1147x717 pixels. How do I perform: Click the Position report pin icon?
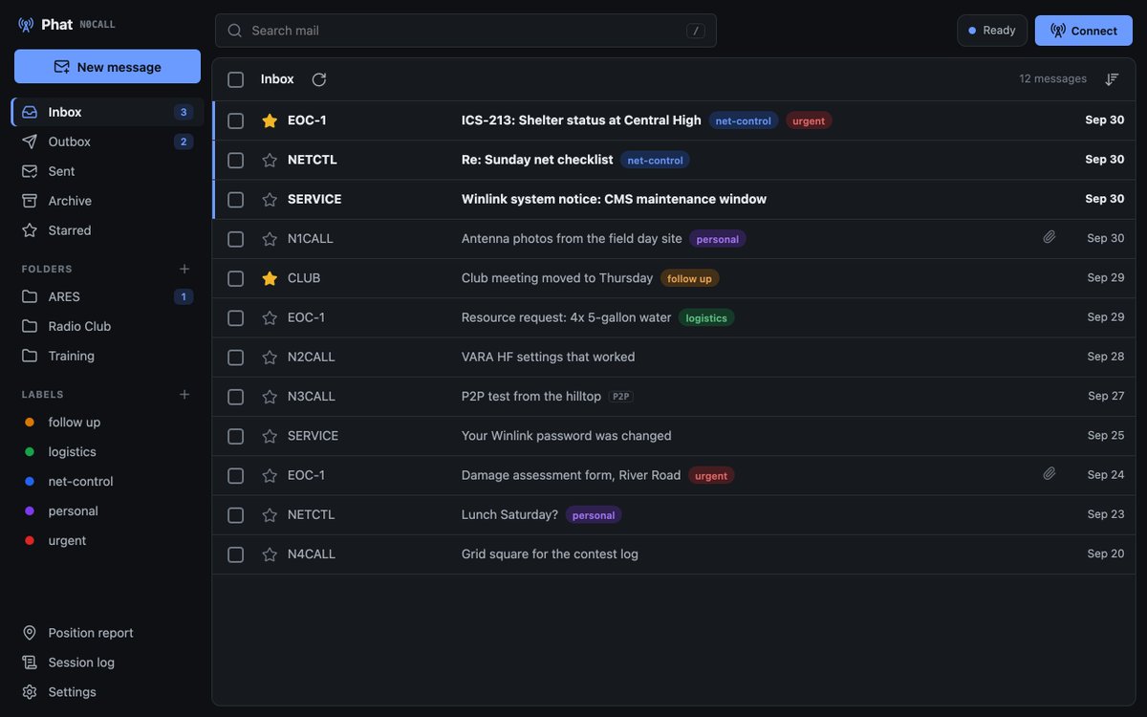click(30, 633)
